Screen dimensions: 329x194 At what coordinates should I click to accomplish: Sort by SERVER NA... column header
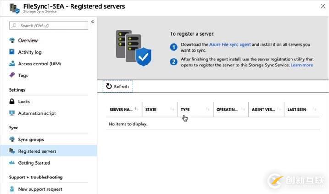coord(121,109)
